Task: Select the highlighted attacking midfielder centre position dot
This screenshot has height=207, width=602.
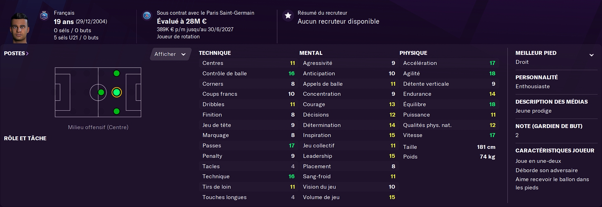Action: 116,93
